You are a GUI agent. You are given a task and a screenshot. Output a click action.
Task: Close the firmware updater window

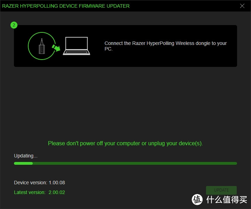coord(242,6)
